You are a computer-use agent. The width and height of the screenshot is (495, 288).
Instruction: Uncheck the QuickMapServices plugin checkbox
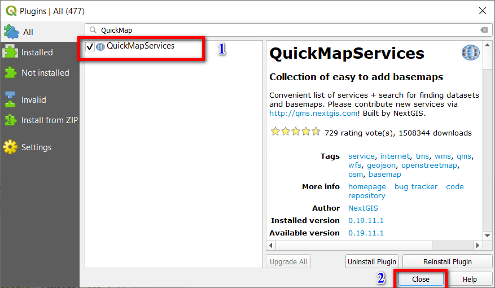90,47
